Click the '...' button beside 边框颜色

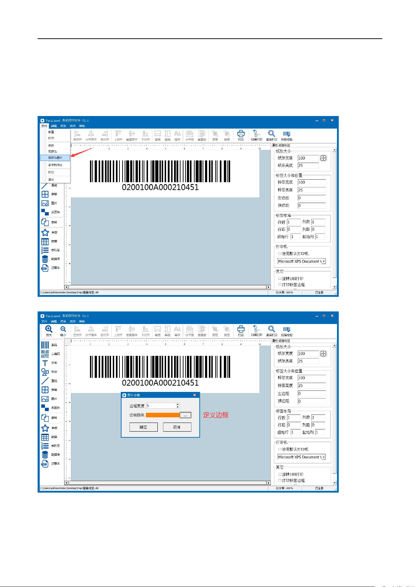[x=185, y=415]
